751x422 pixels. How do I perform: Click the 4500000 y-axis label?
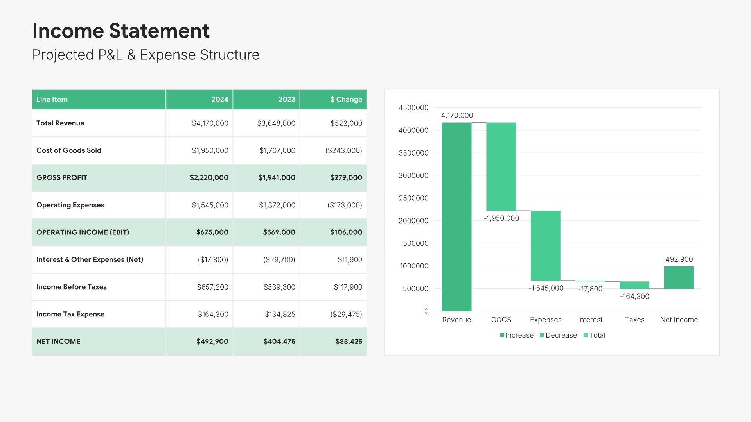pyautogui.click(x=413, y=107)
